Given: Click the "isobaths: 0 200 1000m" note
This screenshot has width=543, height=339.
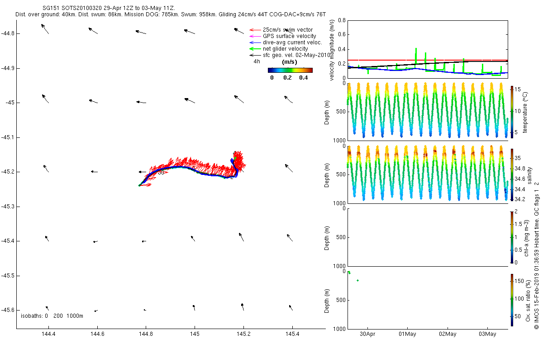Looking at the screenshot, I should [52, 316].
